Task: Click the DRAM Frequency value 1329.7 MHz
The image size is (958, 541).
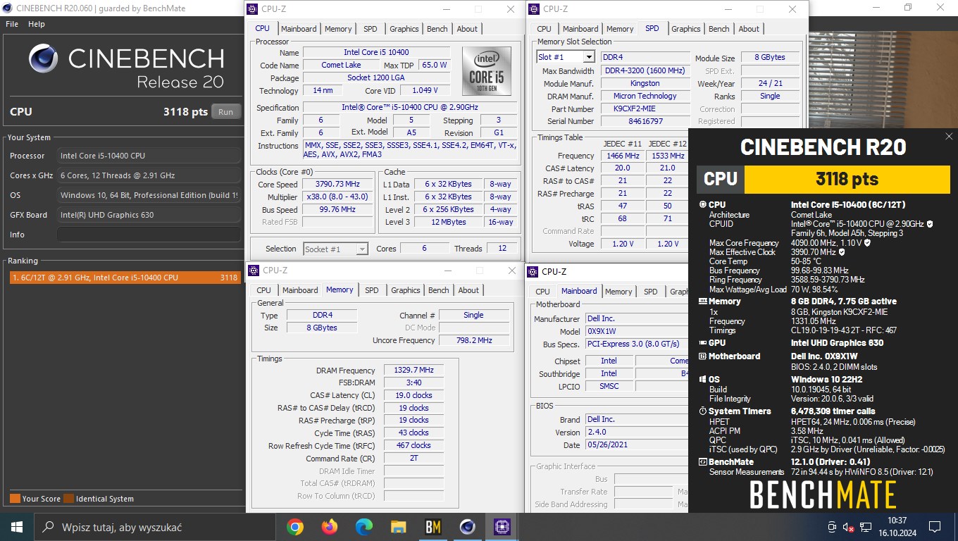Action: tap(413, 371)
